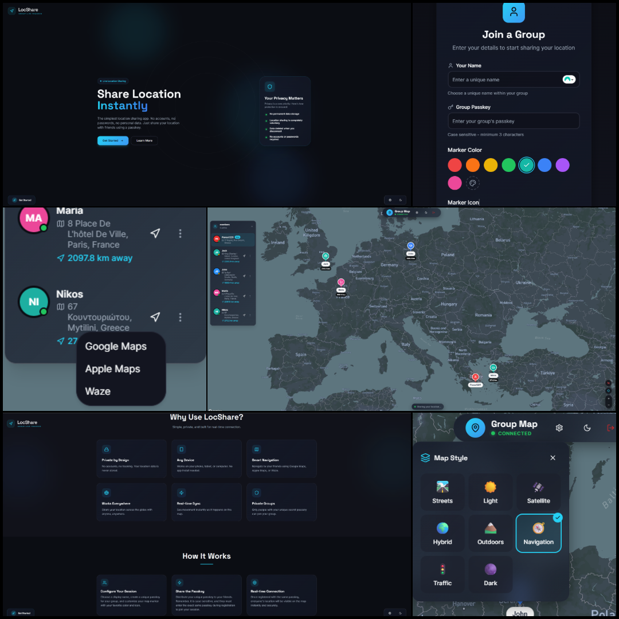Expand the custom marker icon picker
The height and width of the screenshot is (619, 619).
pos(472,183)
